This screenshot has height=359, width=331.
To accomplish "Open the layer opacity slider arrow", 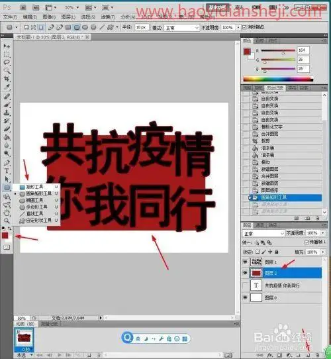I will [x=323, y=233].
